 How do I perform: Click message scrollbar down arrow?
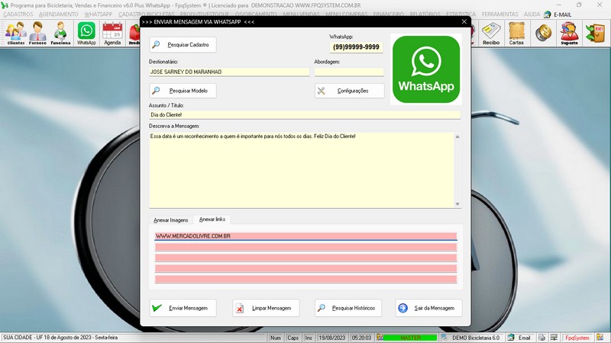point(457,204)
